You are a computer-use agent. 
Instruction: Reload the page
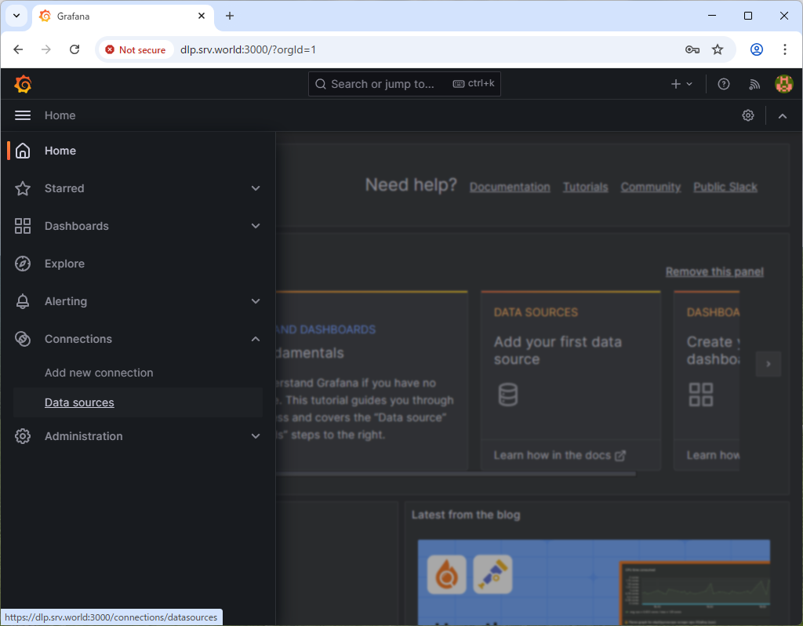(x=74, y=49)
